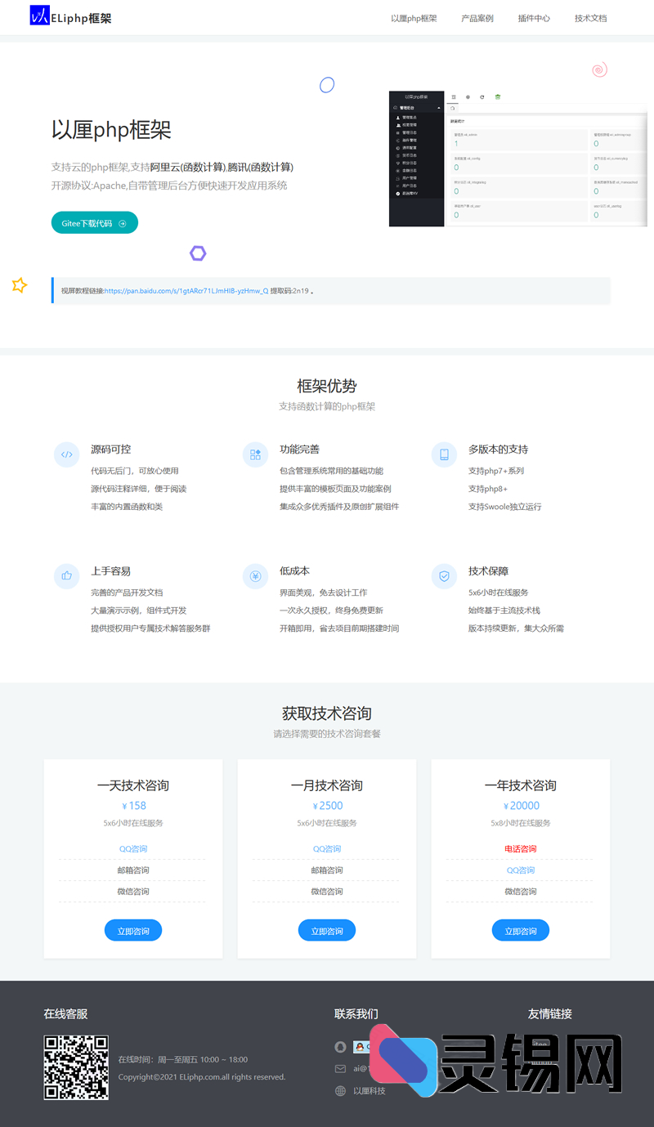Click the shield icon beside 技术保障
Screen dimensions: 654x1127
[x=444, y=576]
